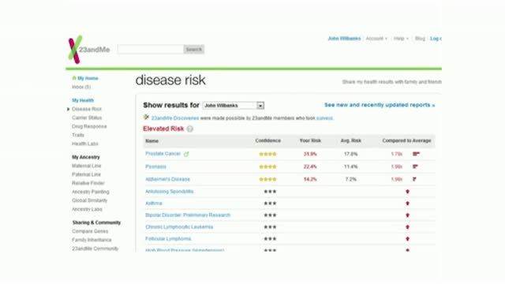Screen dimensions: 505x284
Task: Click the four-star confidence rating for Psoriasis
Action: pos(267,166)
